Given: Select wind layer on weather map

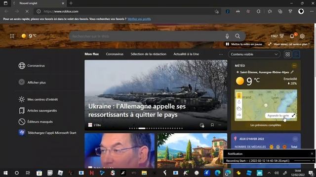Looking at the screenshot, I should click(x=239, y=115).
